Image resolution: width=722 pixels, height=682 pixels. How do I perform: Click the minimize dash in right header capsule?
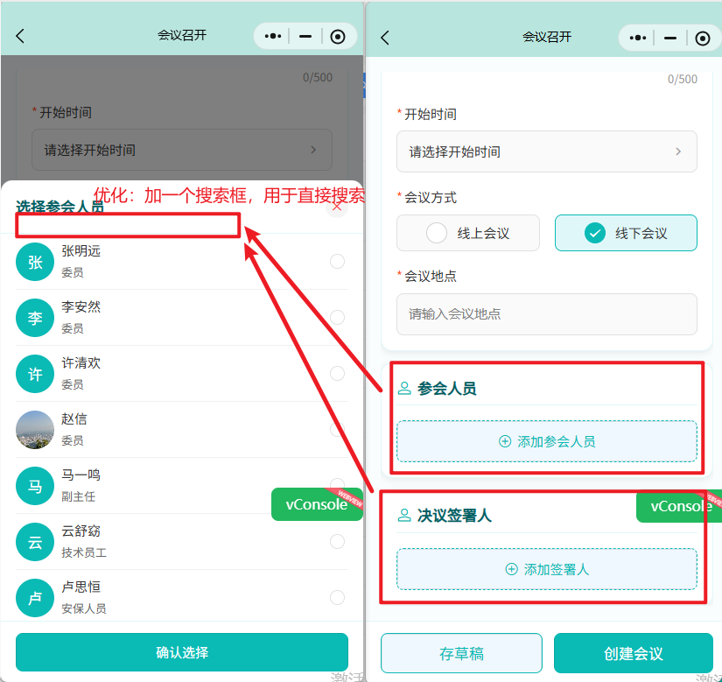(x=669, y=38)
